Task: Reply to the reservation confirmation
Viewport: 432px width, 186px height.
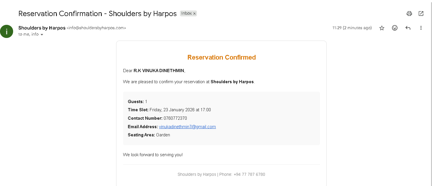Action: point(408,28)
